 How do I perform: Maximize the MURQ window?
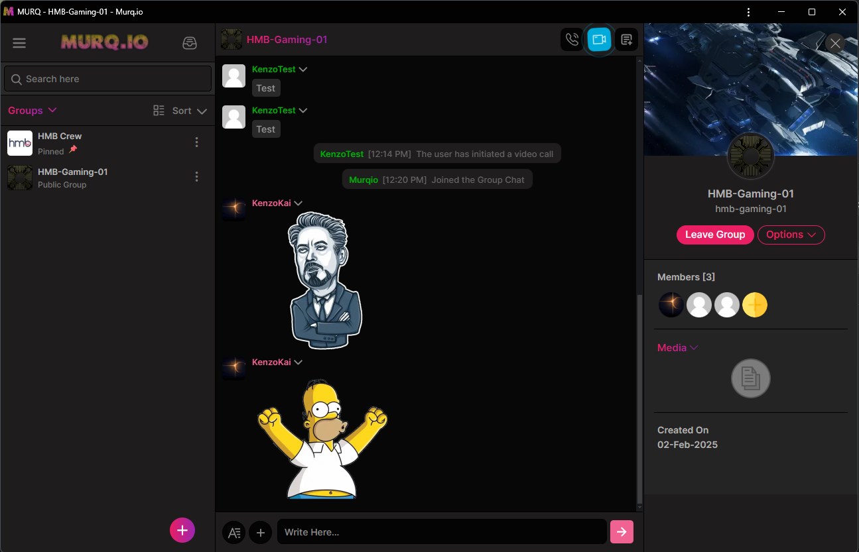812,12
